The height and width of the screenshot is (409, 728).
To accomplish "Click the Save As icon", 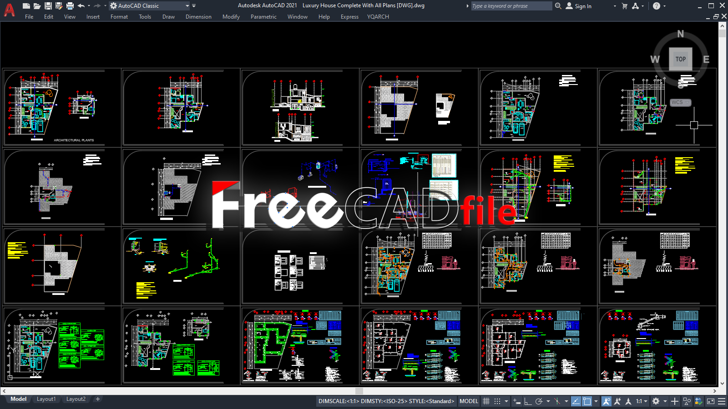I will click(59, 6).
